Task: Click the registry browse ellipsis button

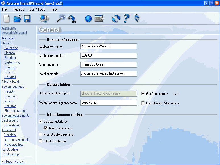Action: (175, 94)
